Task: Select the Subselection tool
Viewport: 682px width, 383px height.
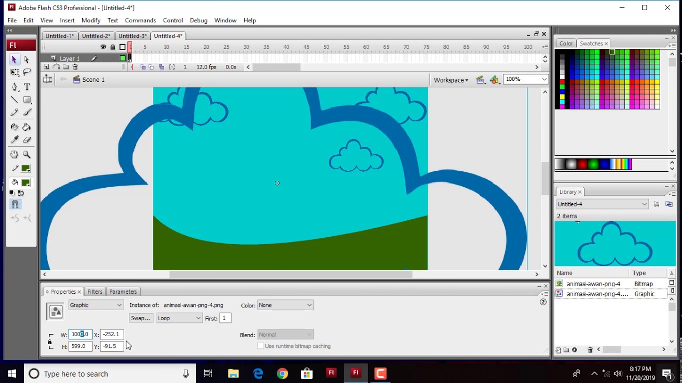Action: (27, 60)
